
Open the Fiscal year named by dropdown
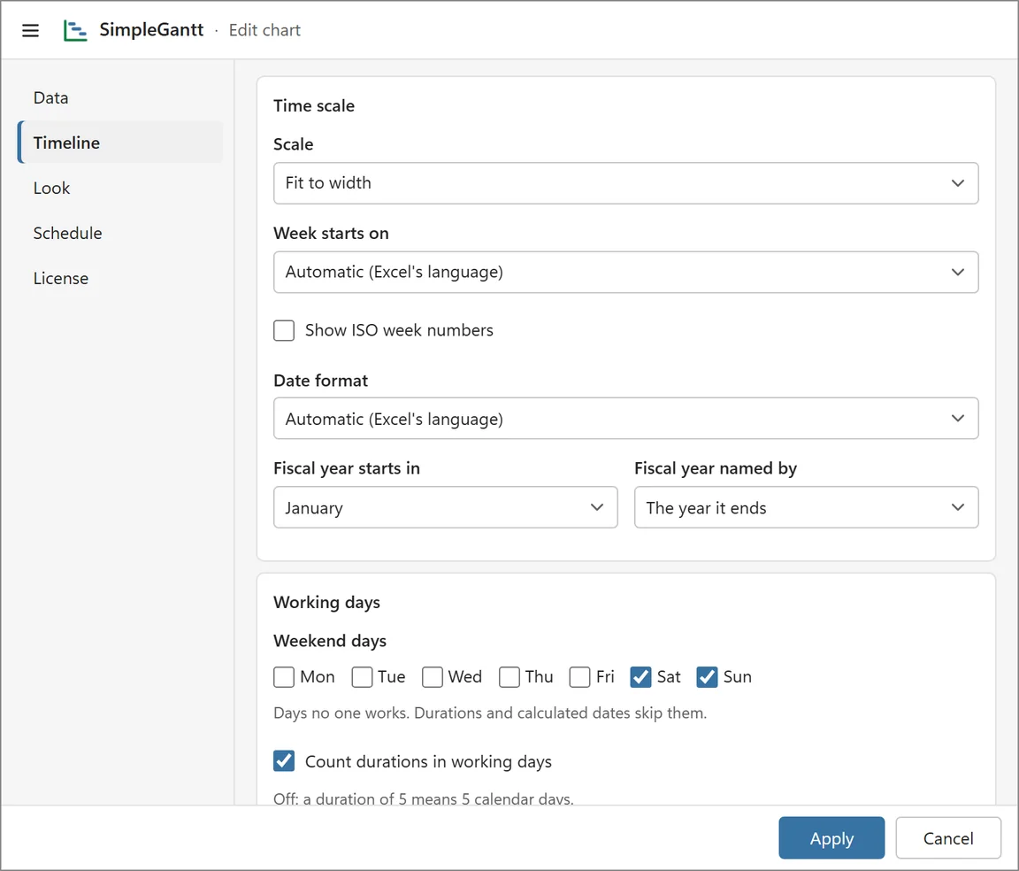click(806, 507)
